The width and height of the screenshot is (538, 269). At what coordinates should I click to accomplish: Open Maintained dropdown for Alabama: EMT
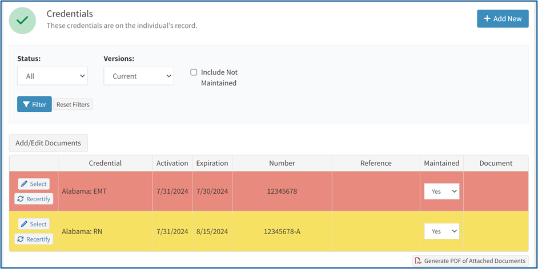441,191
